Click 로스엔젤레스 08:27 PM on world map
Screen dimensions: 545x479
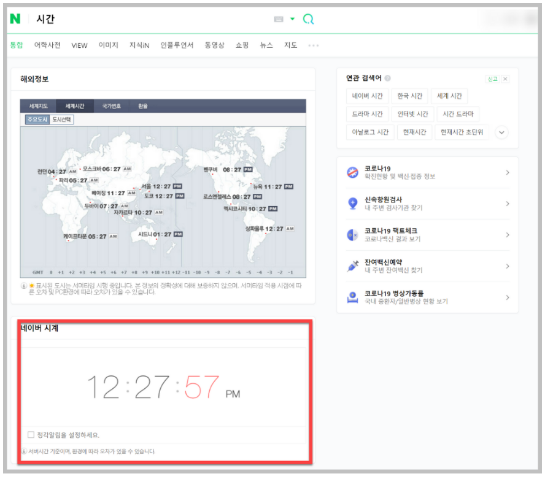233,197
